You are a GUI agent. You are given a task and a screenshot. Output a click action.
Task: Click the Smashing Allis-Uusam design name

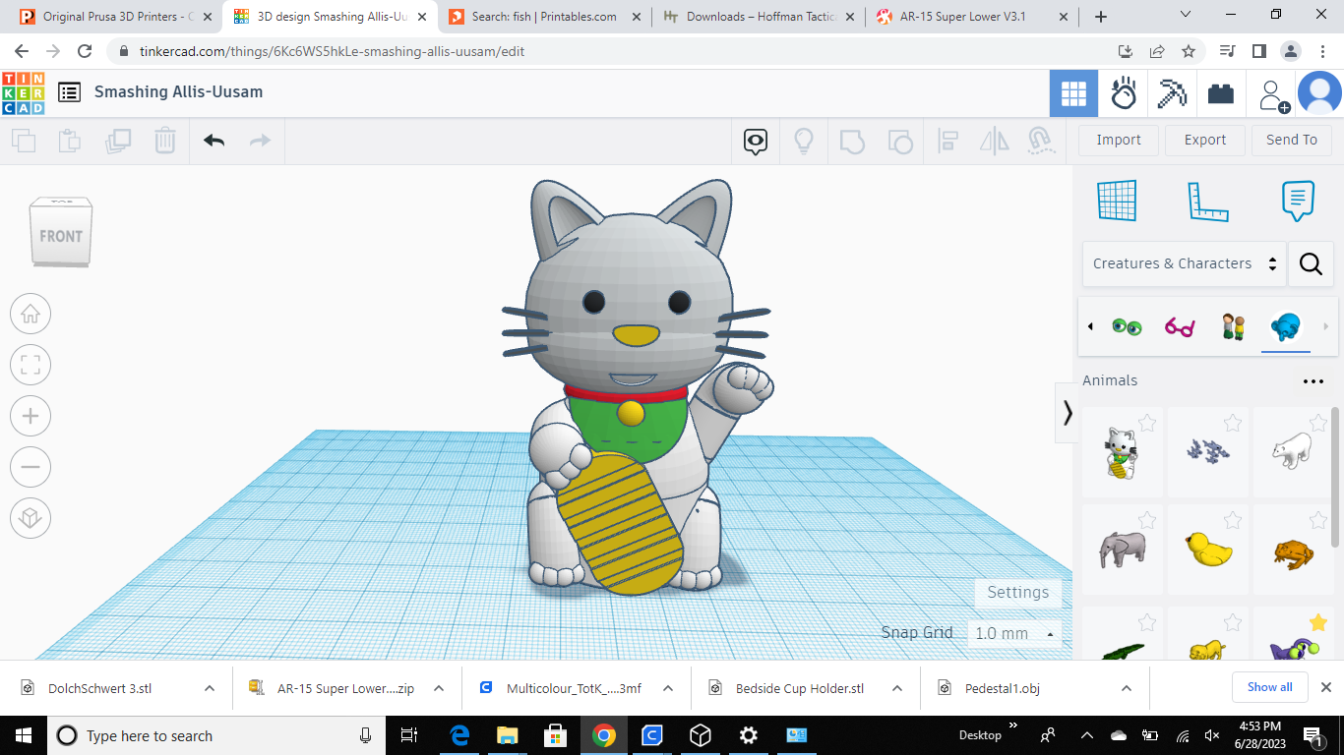click(x=178, y=91)
